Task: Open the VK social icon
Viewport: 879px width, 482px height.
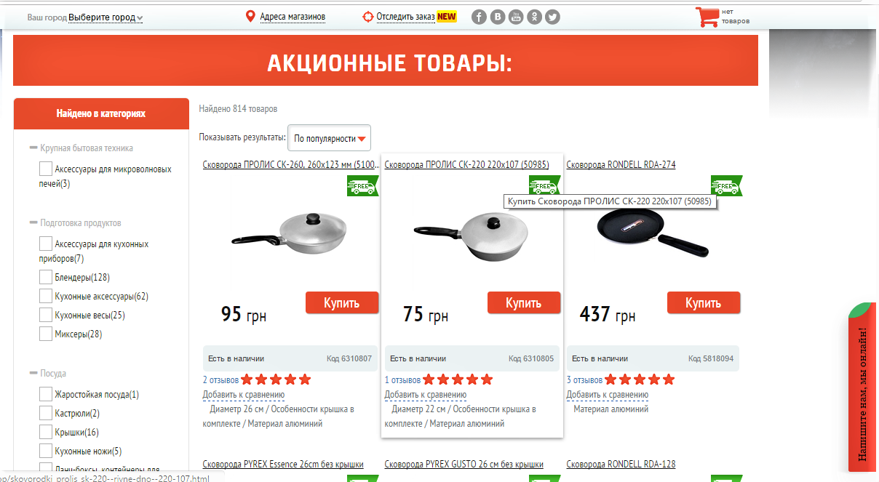Action: (498, 17)
